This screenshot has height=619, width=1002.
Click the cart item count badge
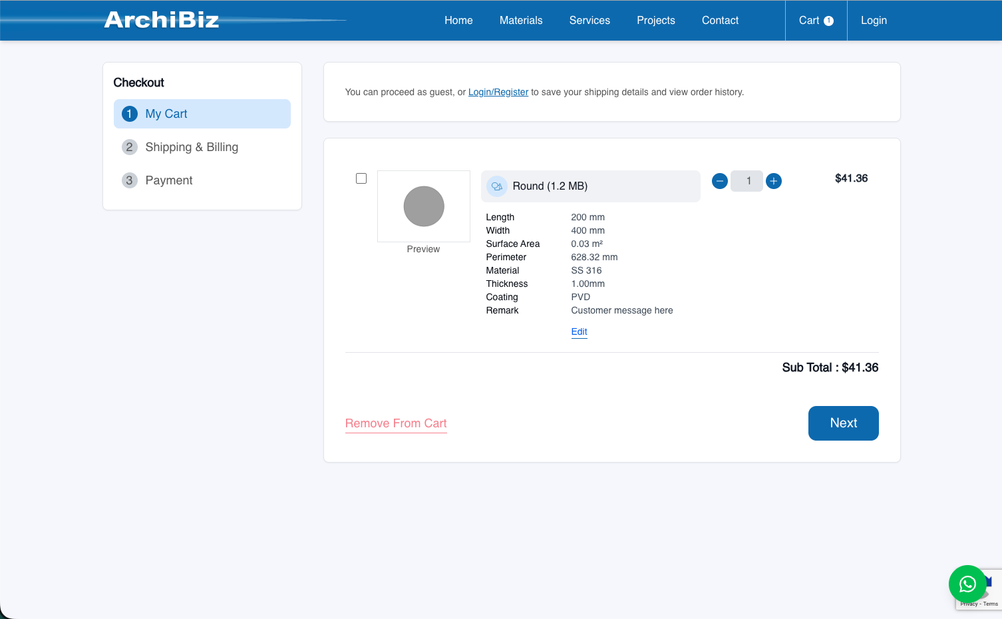click(x=830, y=20)
